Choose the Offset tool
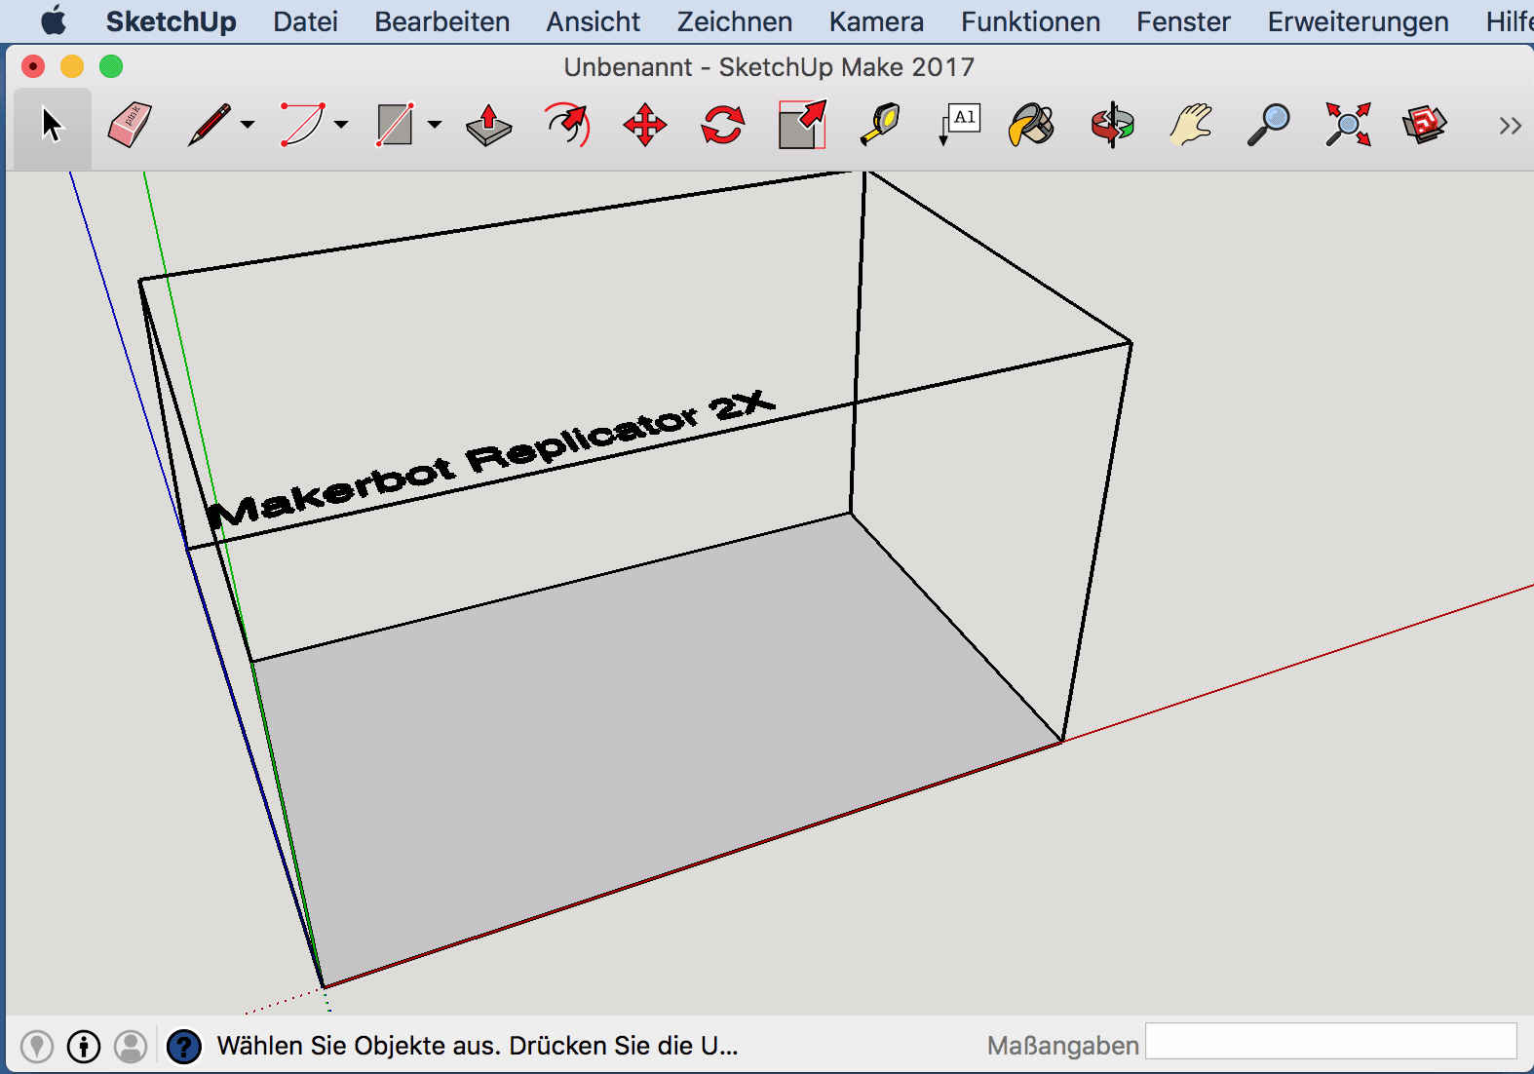 tap(567, 125)
